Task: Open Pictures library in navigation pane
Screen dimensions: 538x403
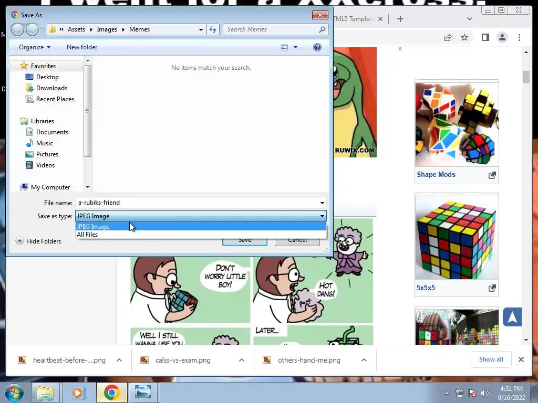Action: [47, 154]
